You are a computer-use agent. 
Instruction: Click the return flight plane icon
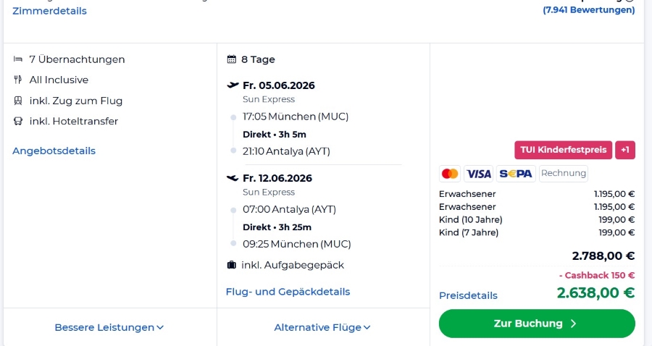pyautogui.click(x=233, y=178)
